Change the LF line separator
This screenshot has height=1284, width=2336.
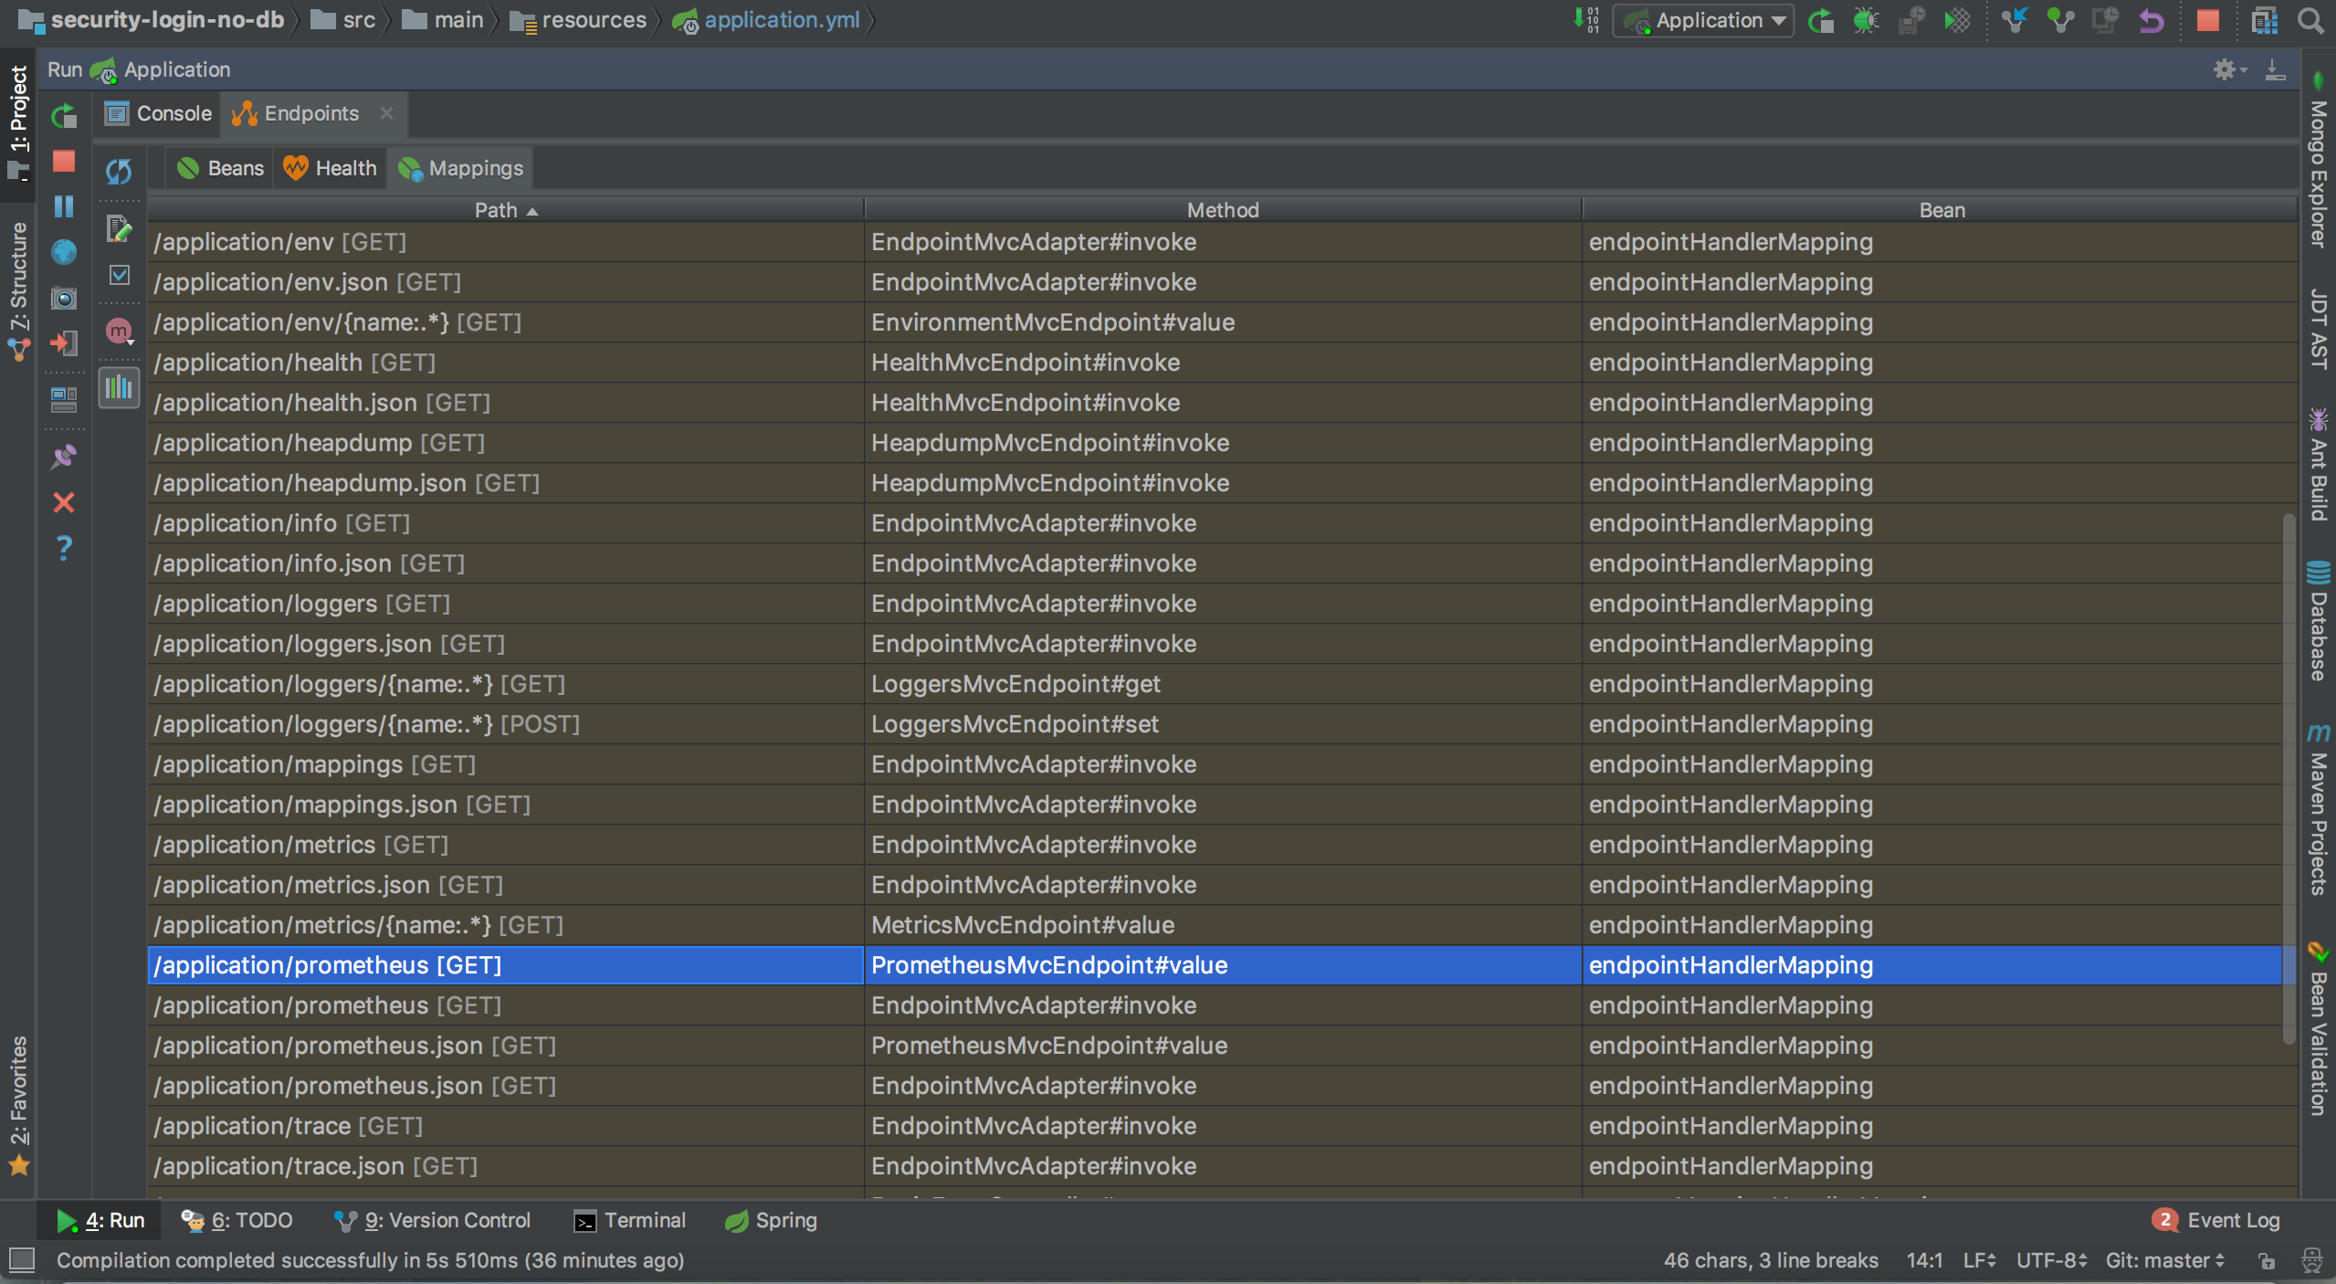point(1979,1260)
